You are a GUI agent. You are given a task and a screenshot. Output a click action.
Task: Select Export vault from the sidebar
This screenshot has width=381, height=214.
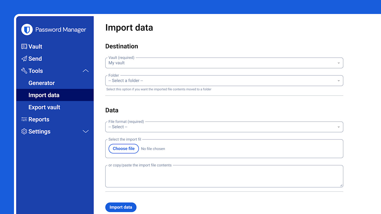point(44,107)
